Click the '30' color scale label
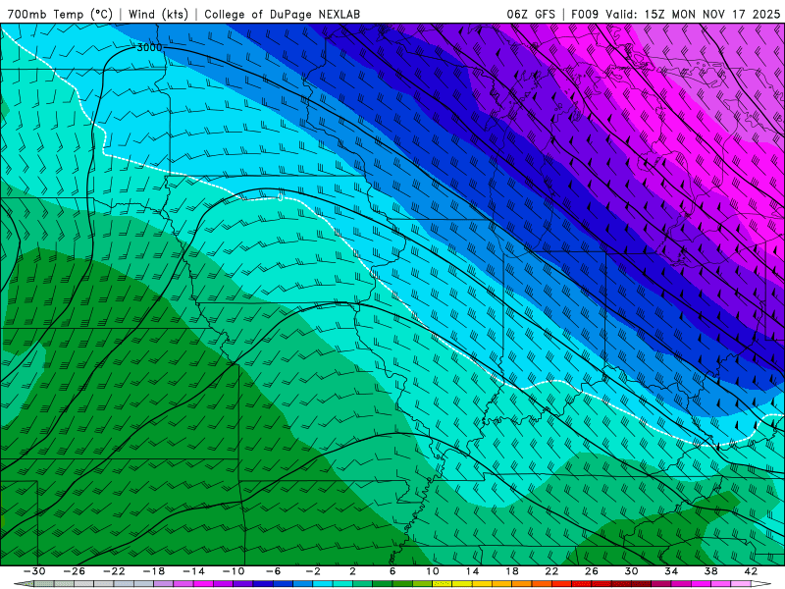Viewport: 785px width, 589px height. tap(631, 571)
